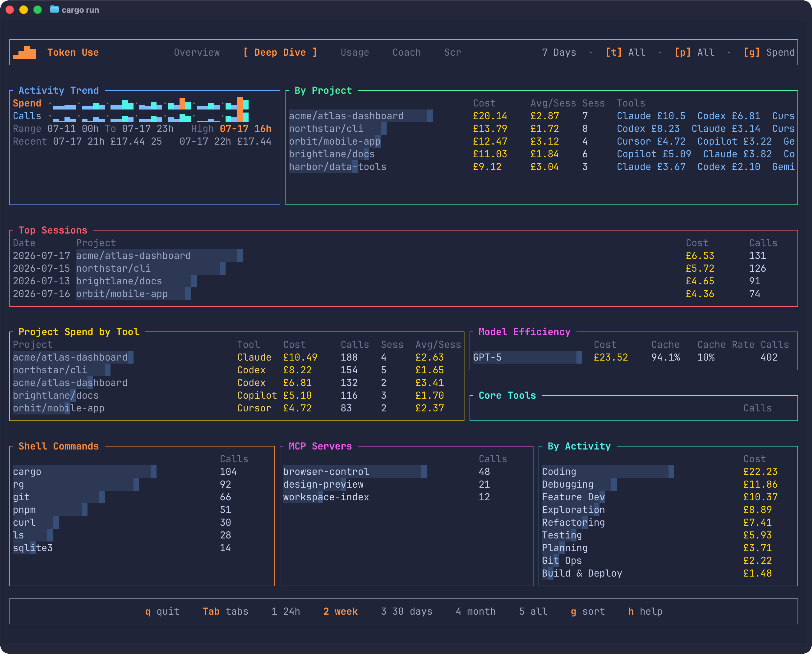This screenshot has width=812, height=654.
Task: Select the Deep Dive tab
Action: 280,52
